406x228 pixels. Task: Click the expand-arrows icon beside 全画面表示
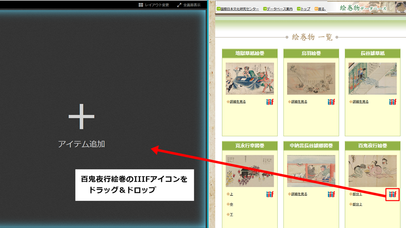(179, 5)
